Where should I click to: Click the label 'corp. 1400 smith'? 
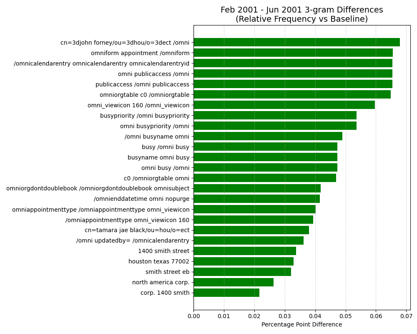pos(165,293)
